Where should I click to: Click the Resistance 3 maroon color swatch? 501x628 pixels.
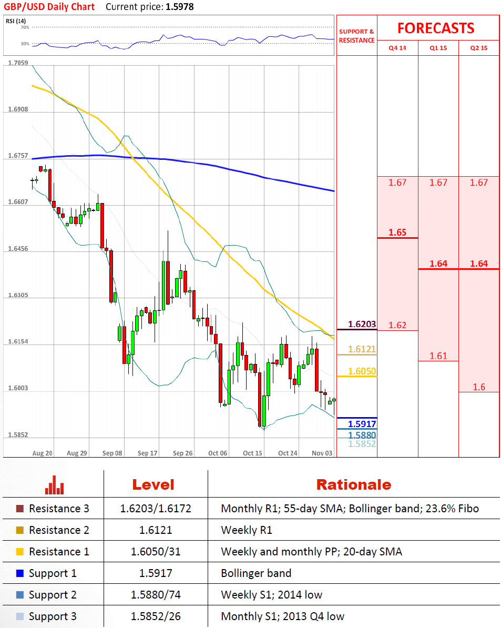pyautogui.click(x=19, y=509)
